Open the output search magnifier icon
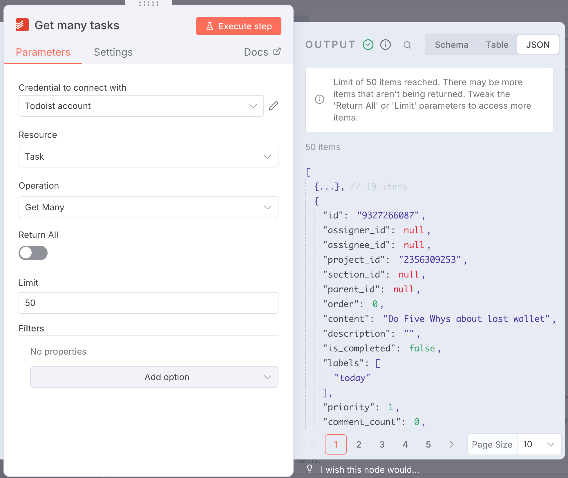This screenshot has width=568, height=478. pyautogui.click(x=407, y=45)
